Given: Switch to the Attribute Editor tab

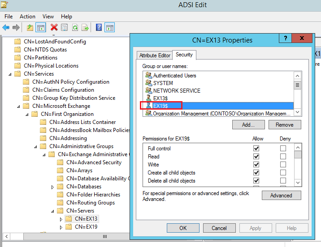Looking at the screenshot, I should coord(155,55).
